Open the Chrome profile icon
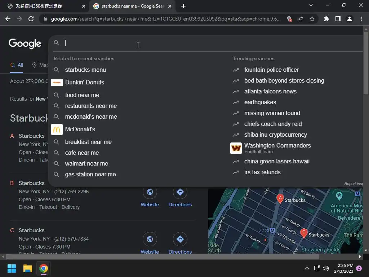The width and height of the screenshot is (369, 277). [x=350, y=19]
